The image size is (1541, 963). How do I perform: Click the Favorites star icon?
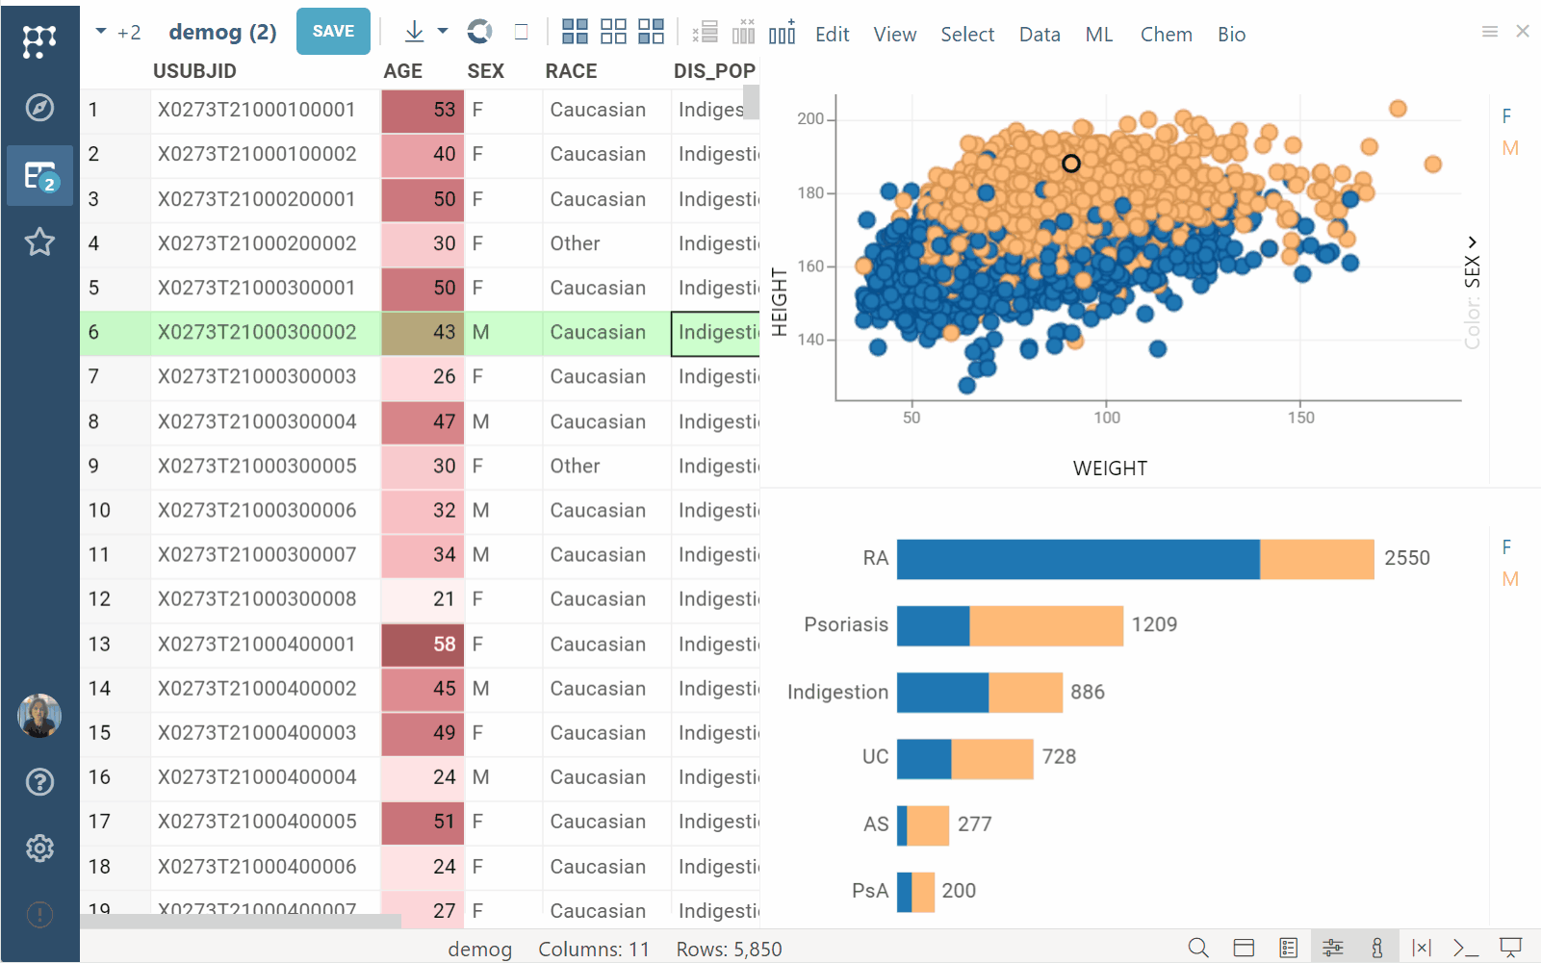39,241
